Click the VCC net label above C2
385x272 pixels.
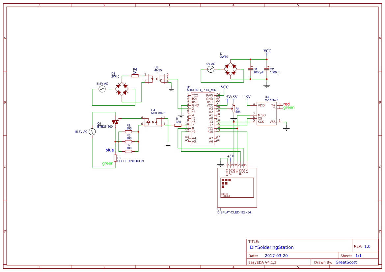coord(267,51)
